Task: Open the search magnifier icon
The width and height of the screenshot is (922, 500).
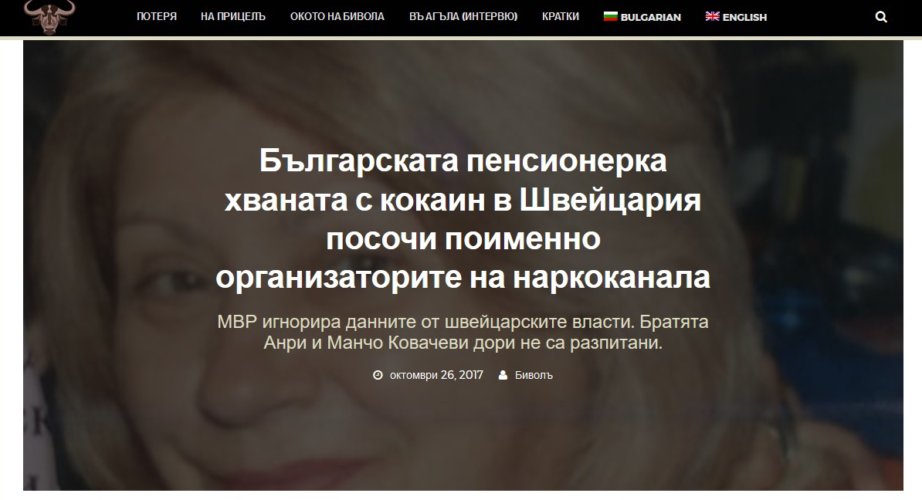Action: click(x=881, y=17)
